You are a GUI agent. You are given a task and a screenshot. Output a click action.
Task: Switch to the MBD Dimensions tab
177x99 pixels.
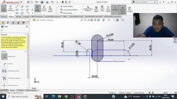coord(37,16)
